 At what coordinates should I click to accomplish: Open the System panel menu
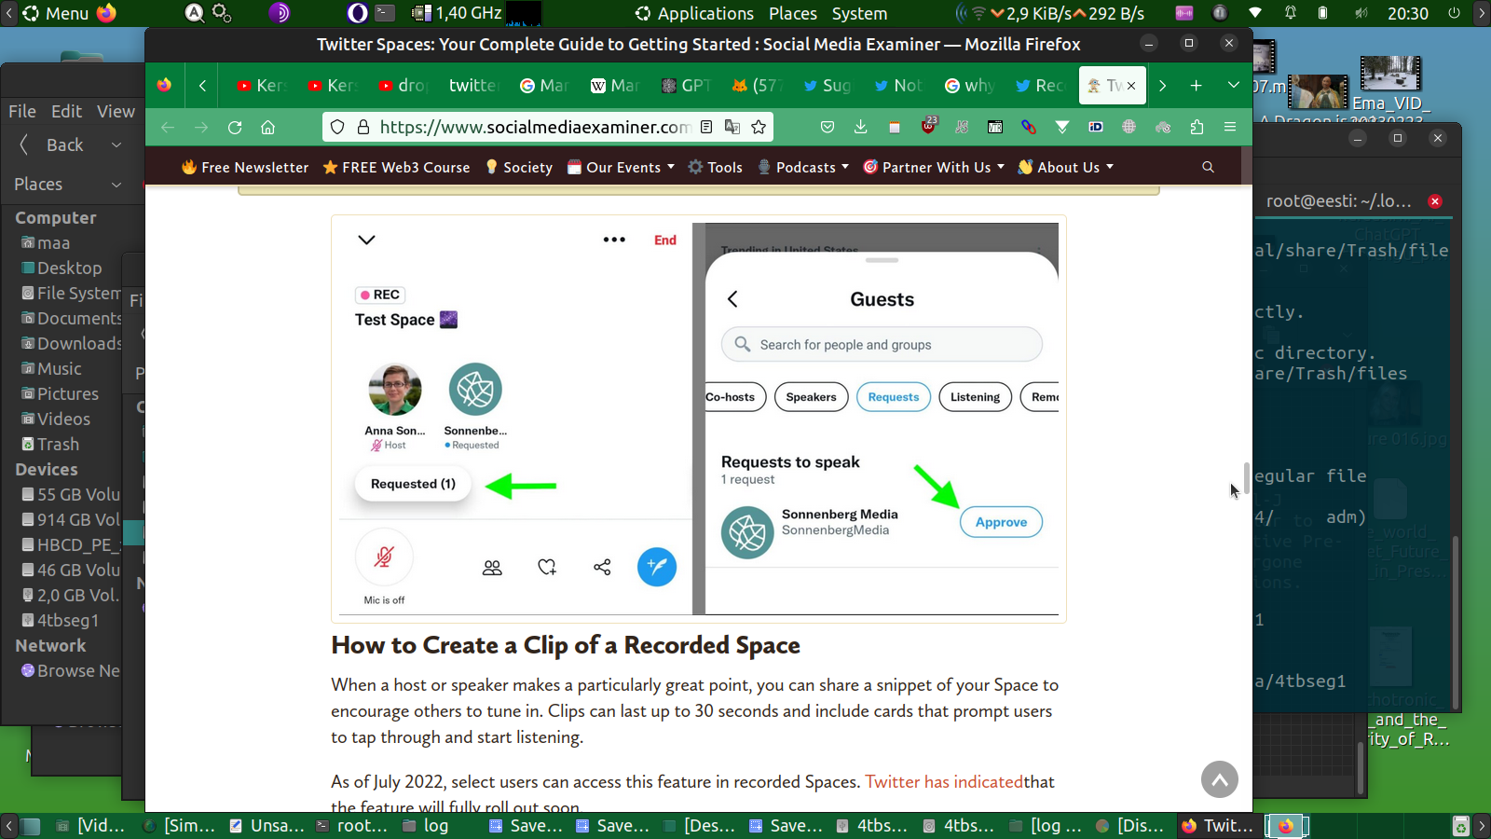pyautogui.click(x=859, y=13)
